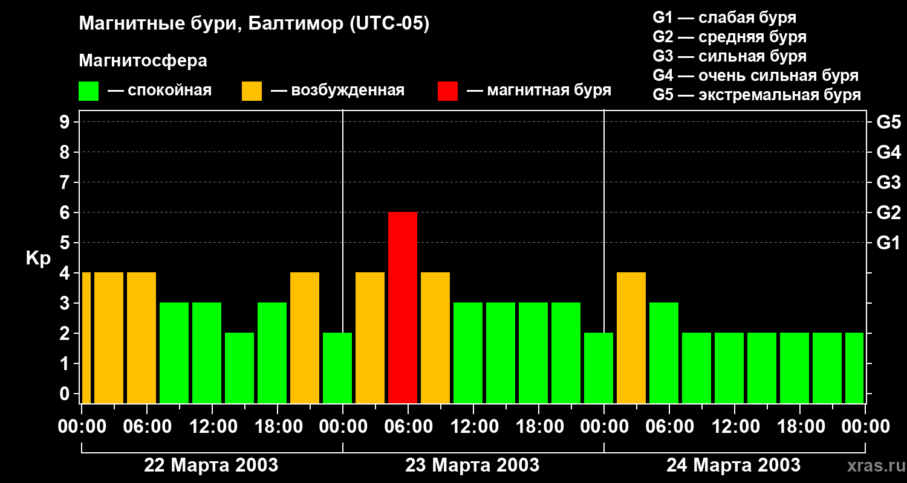907x483 pixels.
Task: Click the green "спокойная" legend swatch
Action: tap(88, 91)
